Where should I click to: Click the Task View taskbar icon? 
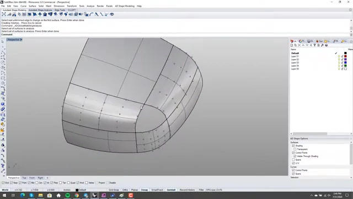(x=13, y=195)
